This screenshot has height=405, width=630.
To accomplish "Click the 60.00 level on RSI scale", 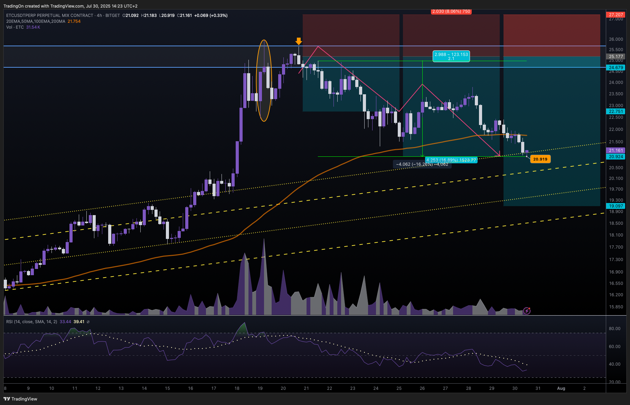I will (614, 347).
